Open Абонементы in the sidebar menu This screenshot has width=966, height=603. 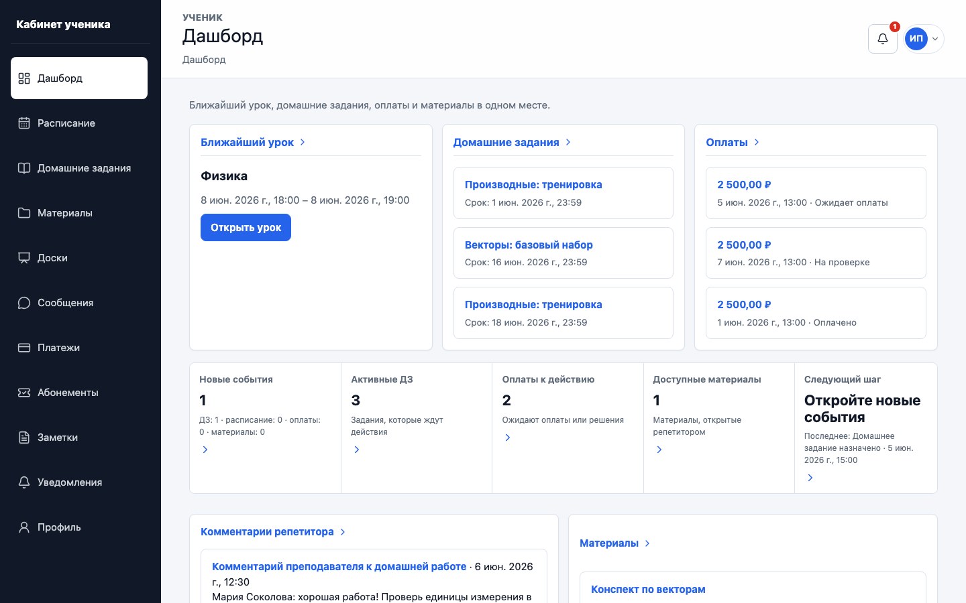coord(79,393)
